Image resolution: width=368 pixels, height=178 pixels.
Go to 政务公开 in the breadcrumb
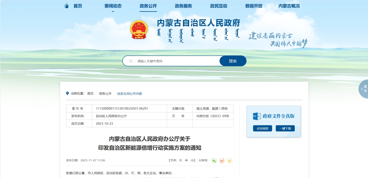[x=105, y=93]
